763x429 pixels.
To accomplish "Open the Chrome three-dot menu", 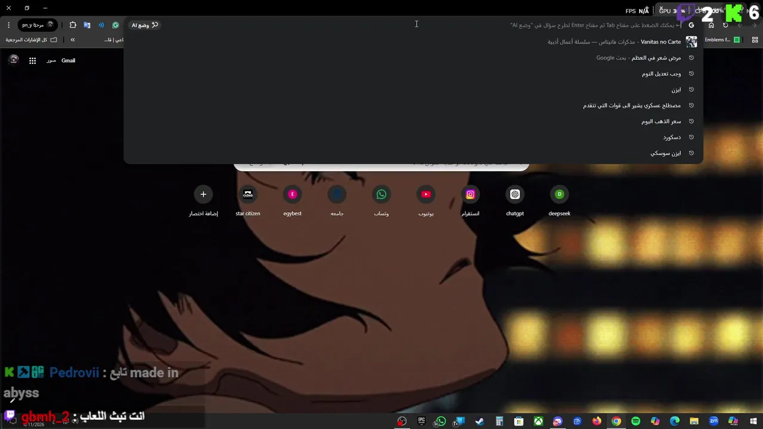I will [x=8, y=25].
